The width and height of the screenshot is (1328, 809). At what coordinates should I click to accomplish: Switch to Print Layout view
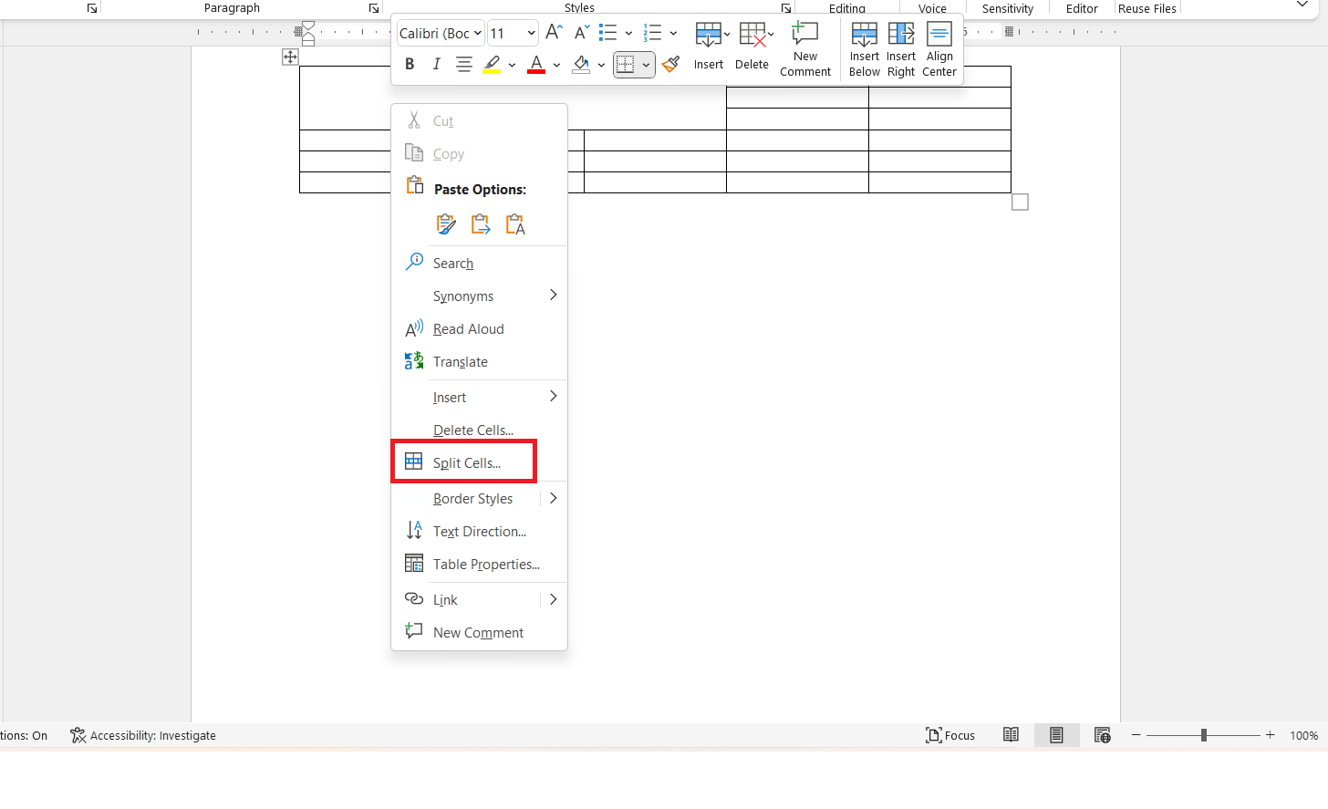coord(1056,735)
